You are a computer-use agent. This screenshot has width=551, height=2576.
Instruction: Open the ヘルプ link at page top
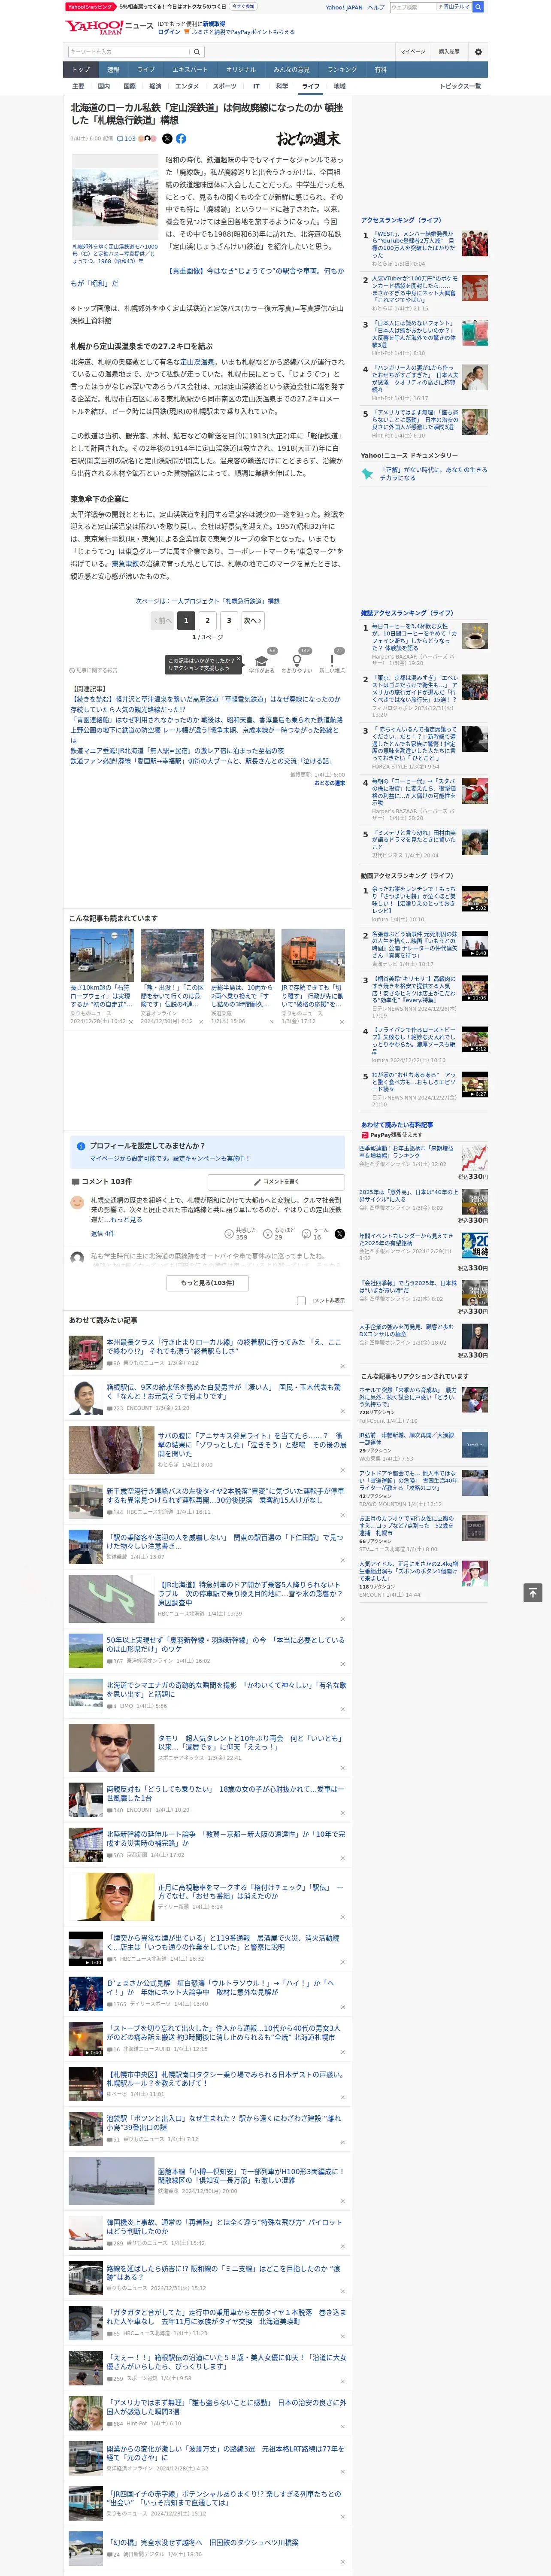pos(375,7)
